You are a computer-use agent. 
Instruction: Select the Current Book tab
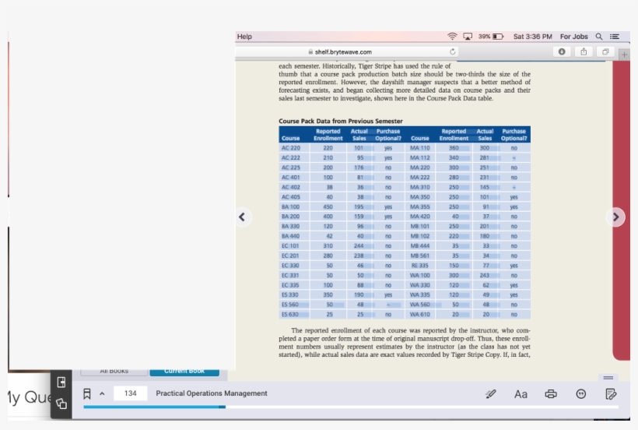click(x=184, y=372)
